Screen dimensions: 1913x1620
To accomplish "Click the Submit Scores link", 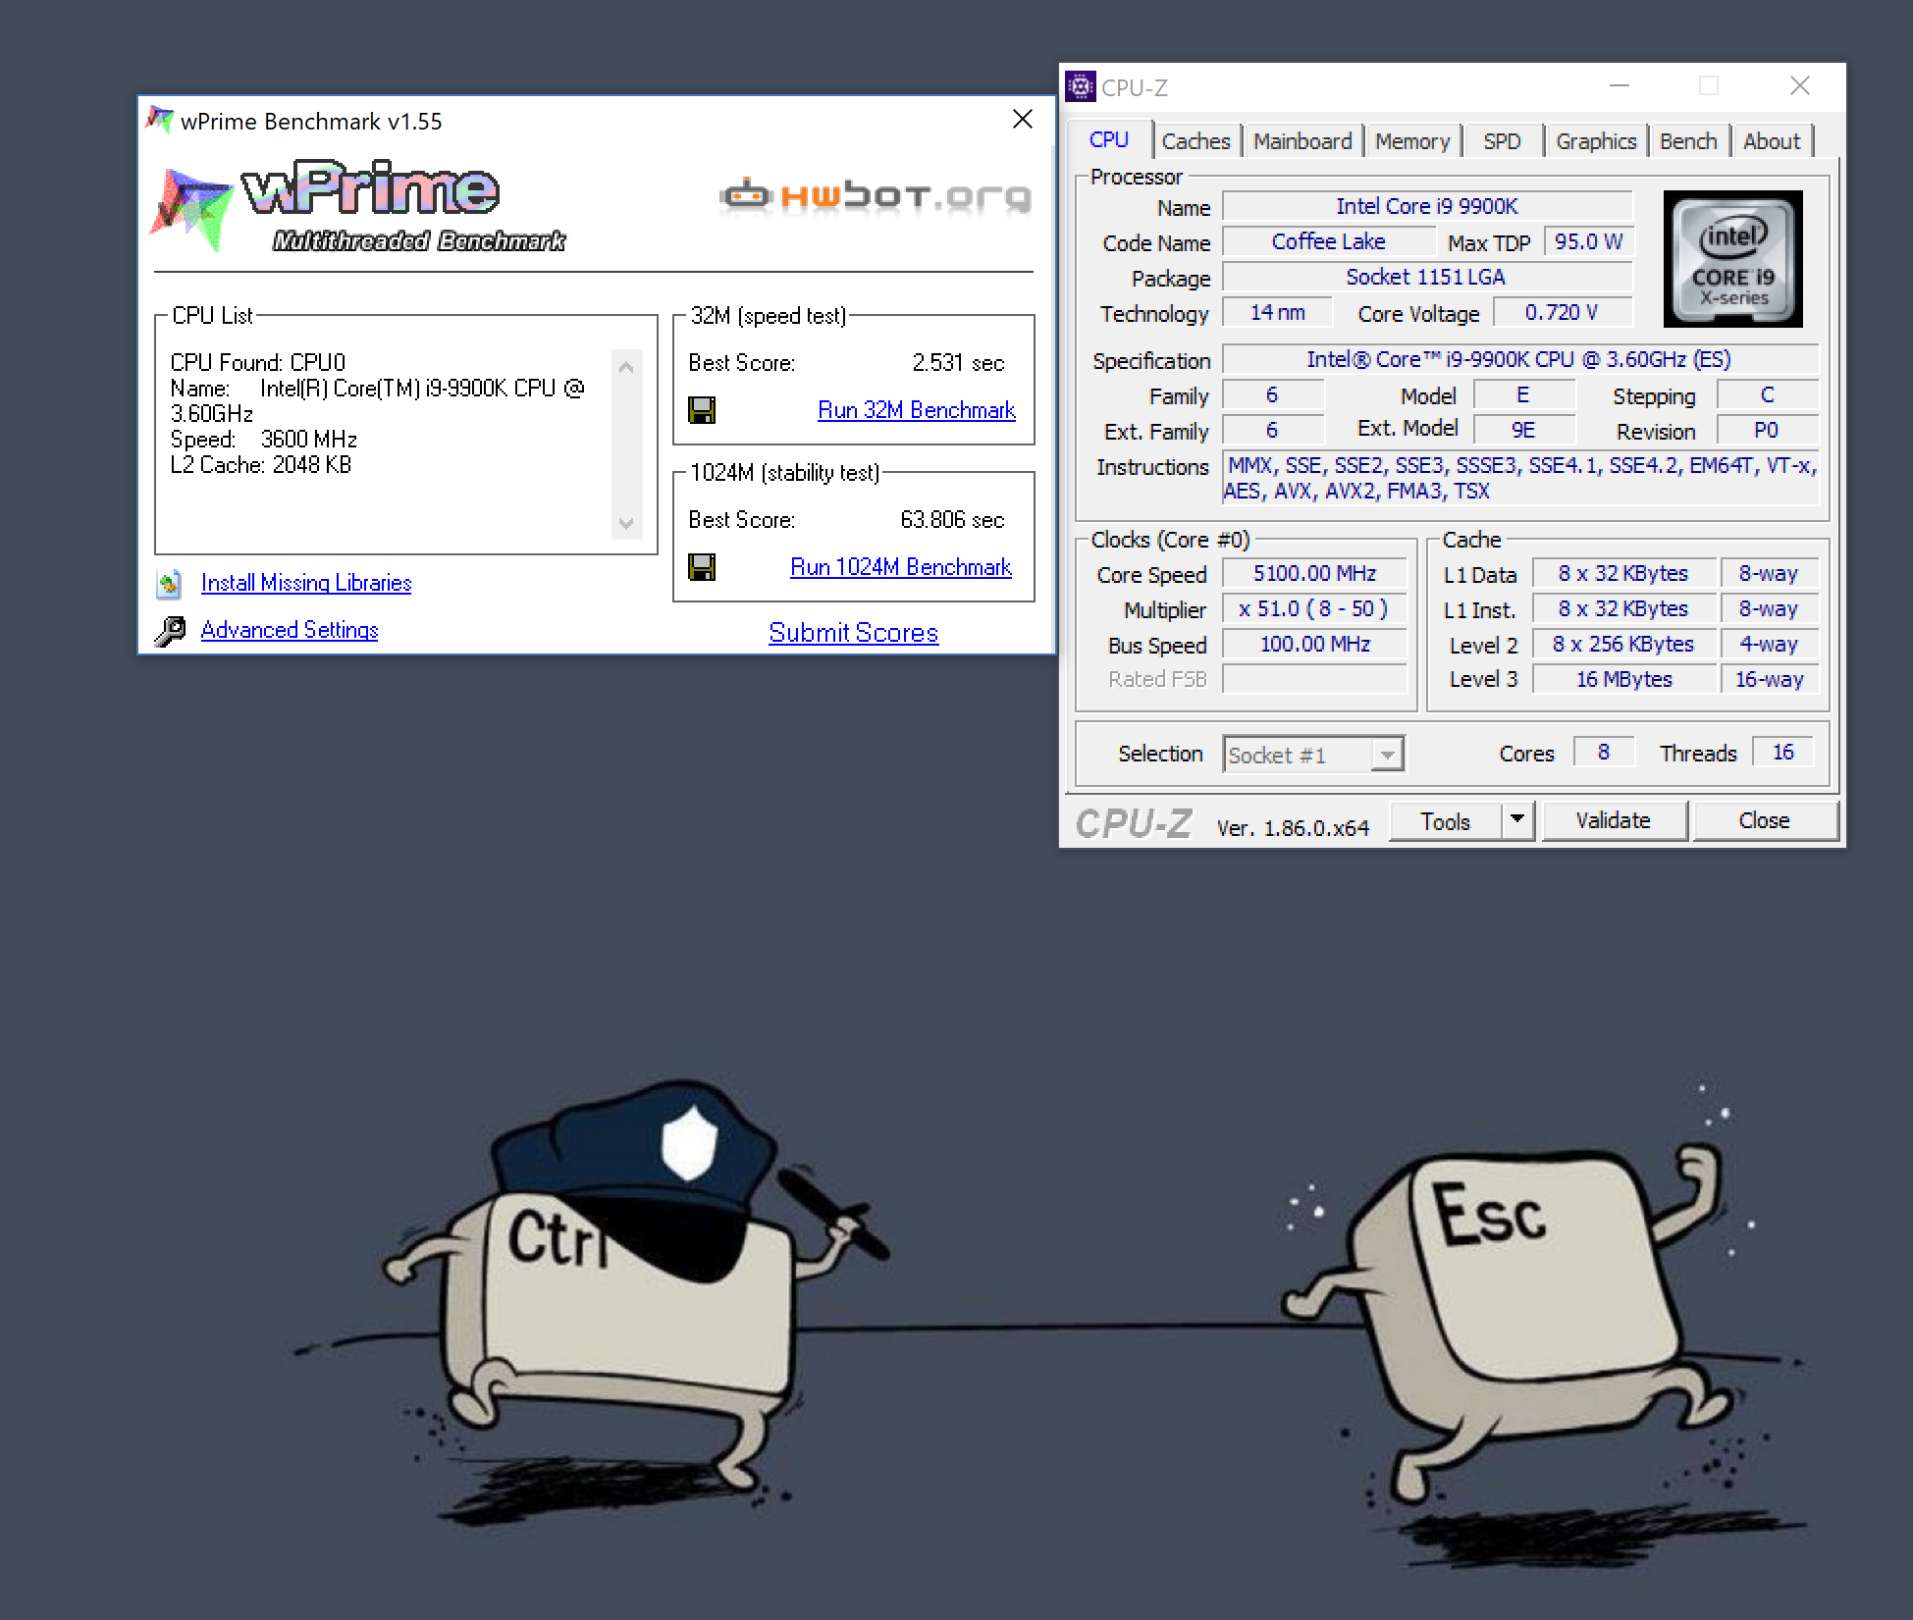I will [x=854, y=633].
